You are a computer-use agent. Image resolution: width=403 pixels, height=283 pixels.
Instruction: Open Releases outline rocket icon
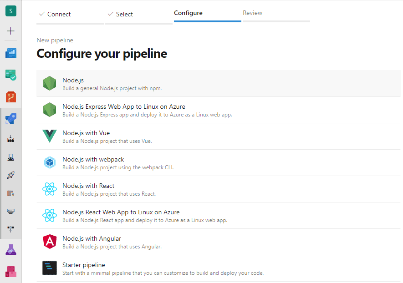11,175
